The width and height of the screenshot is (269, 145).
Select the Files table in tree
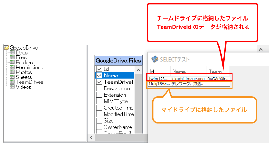point(21,57)
